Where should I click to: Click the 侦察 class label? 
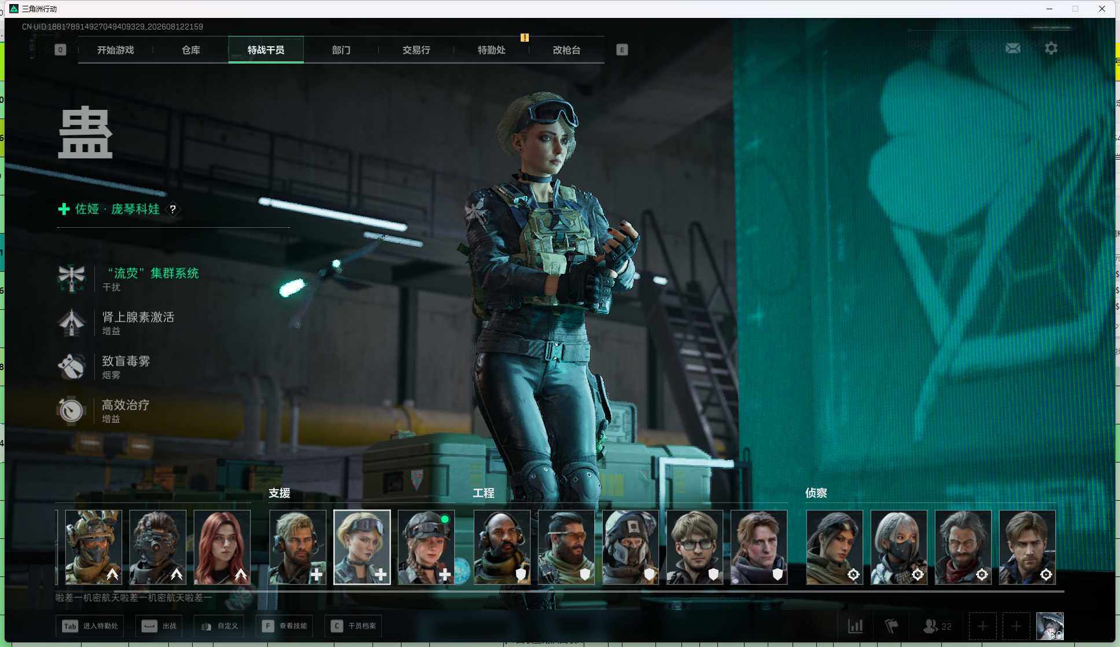coord(816,493)
